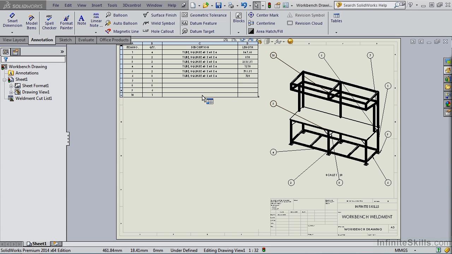Create a New document

[x=193, y=5]
